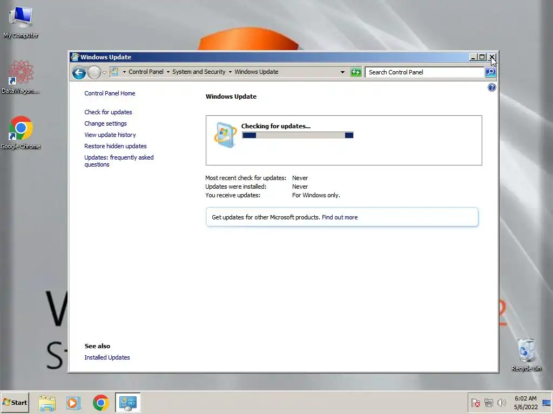
Task: Click the Back arrow navigation button
Action: point(79,73)
